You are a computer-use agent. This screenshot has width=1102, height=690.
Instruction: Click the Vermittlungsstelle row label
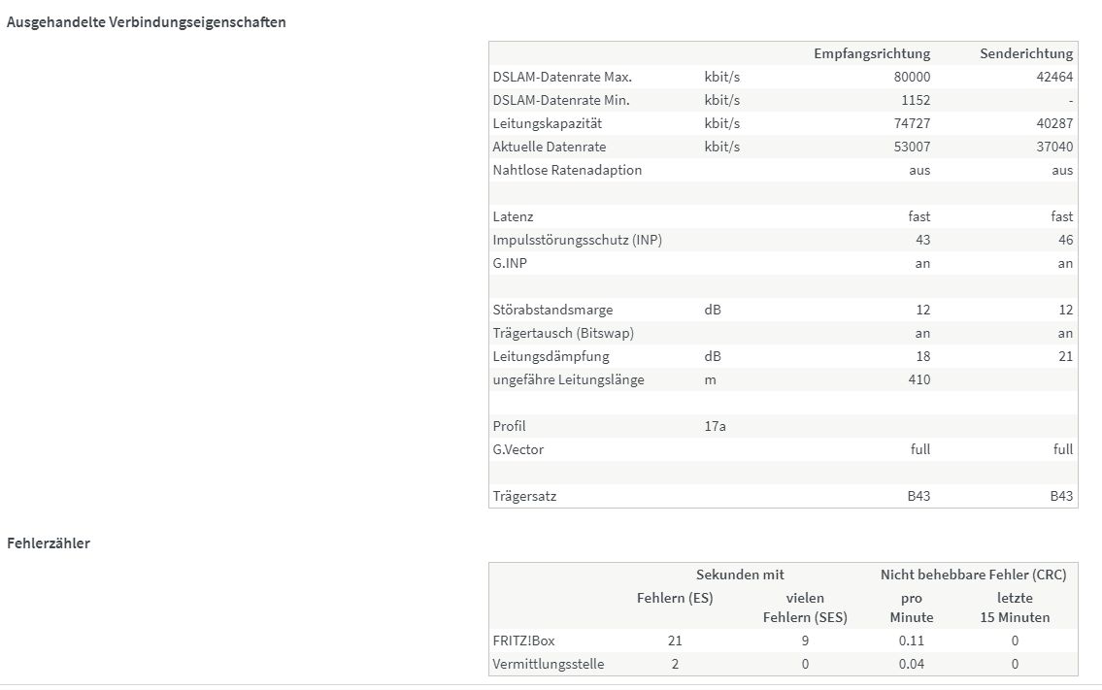pos(548,664)
